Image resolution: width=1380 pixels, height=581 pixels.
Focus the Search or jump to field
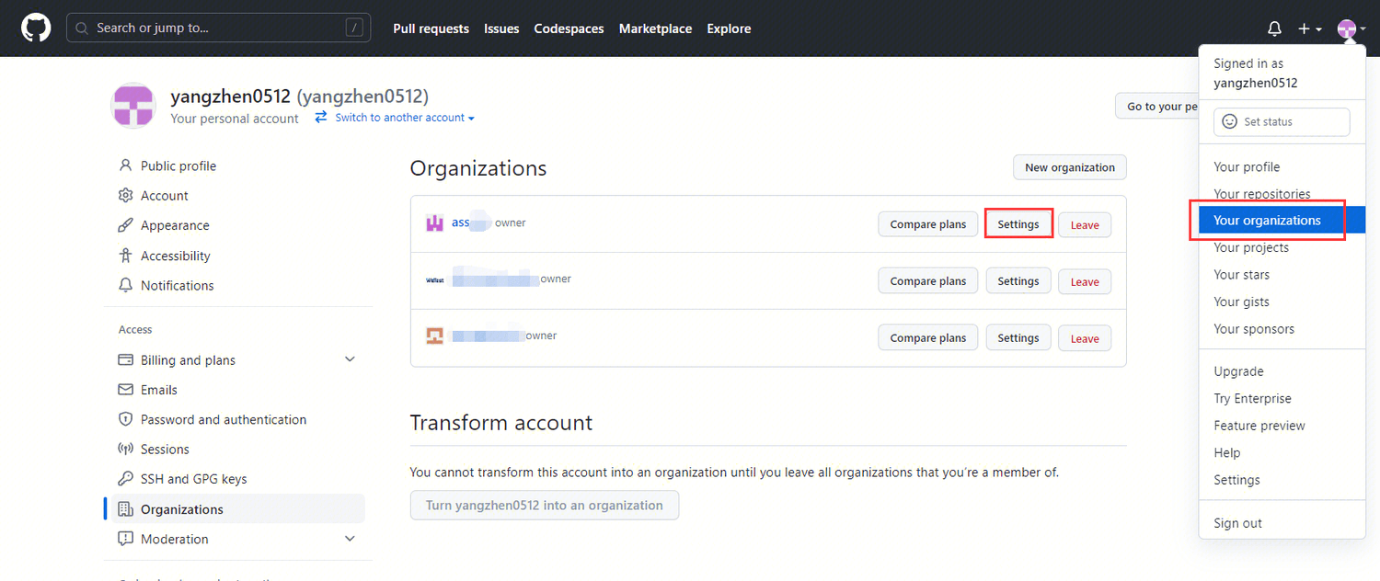coord(218,28)
